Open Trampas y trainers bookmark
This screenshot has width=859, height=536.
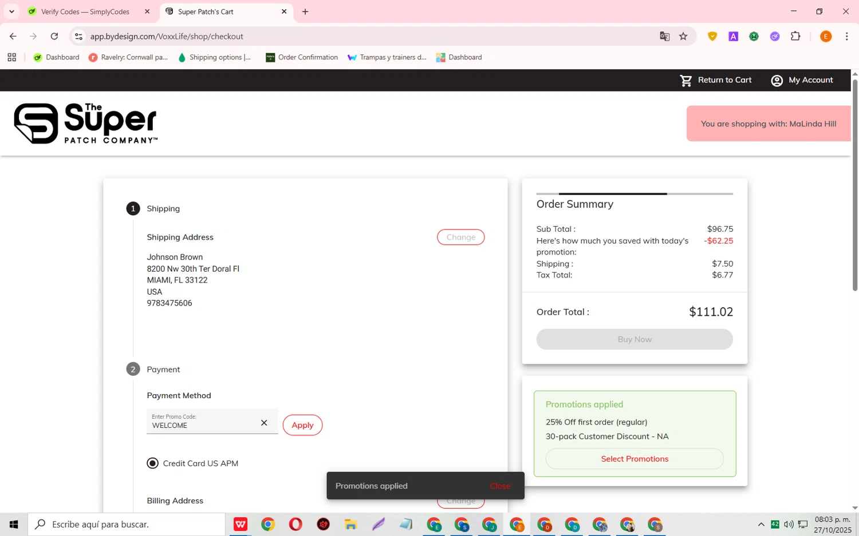tap(387, 57)
